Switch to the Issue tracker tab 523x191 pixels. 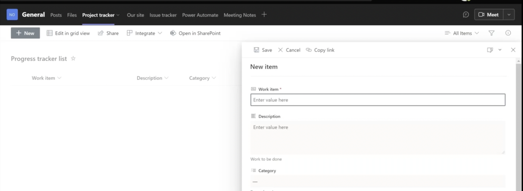click(x=163, y=15)
